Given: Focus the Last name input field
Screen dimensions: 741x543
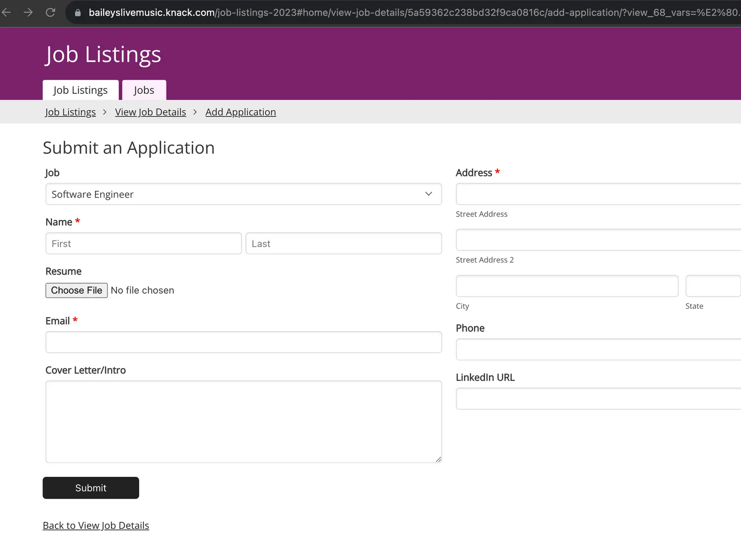Looking at the screenshot, I should click(x=343, y=243).
